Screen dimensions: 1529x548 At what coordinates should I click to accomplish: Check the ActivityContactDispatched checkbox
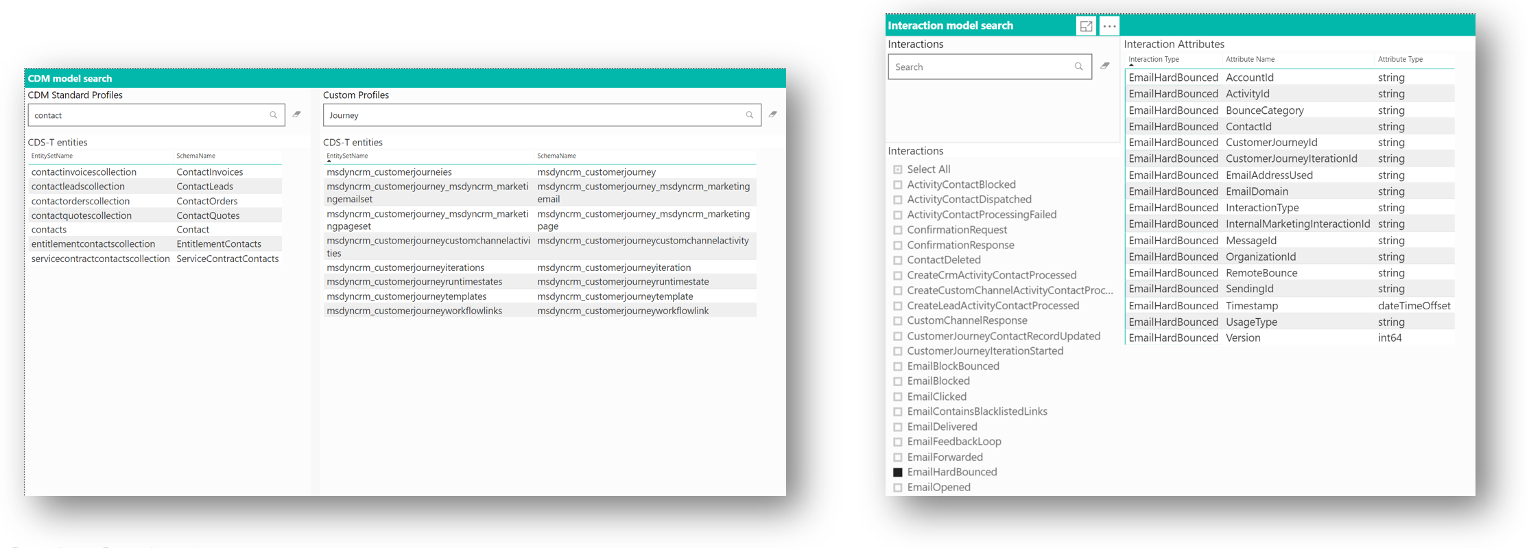pyautogui.click(x=898, y=200)
